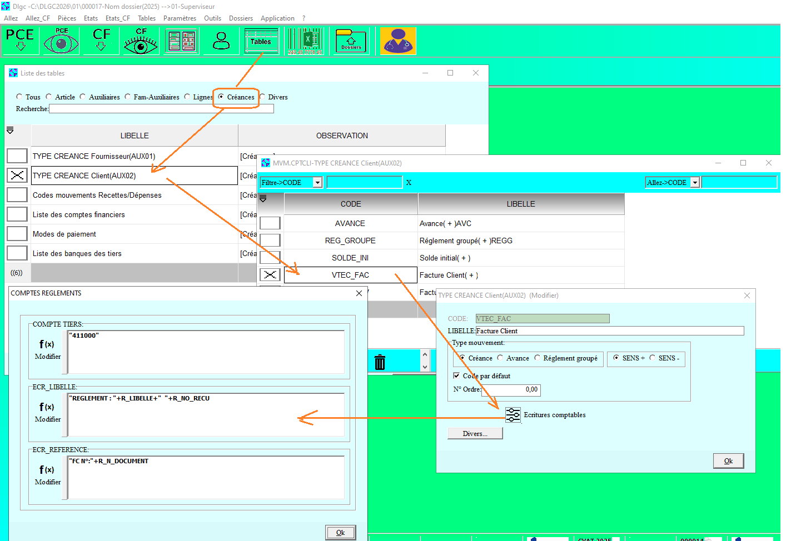Click the trash delete icon
Screen dimensions: 786x541
pyautogui.click(x=380, y=362)
